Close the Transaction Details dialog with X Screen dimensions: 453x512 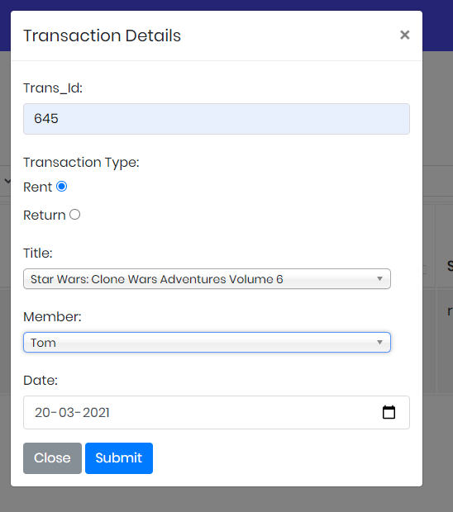coord(404,35)
